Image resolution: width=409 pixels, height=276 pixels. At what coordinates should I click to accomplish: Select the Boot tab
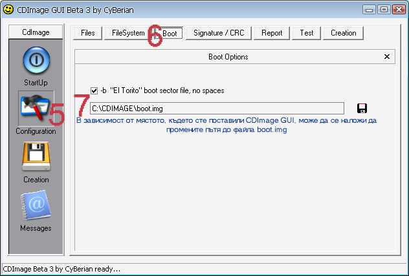tap(170, 34)
